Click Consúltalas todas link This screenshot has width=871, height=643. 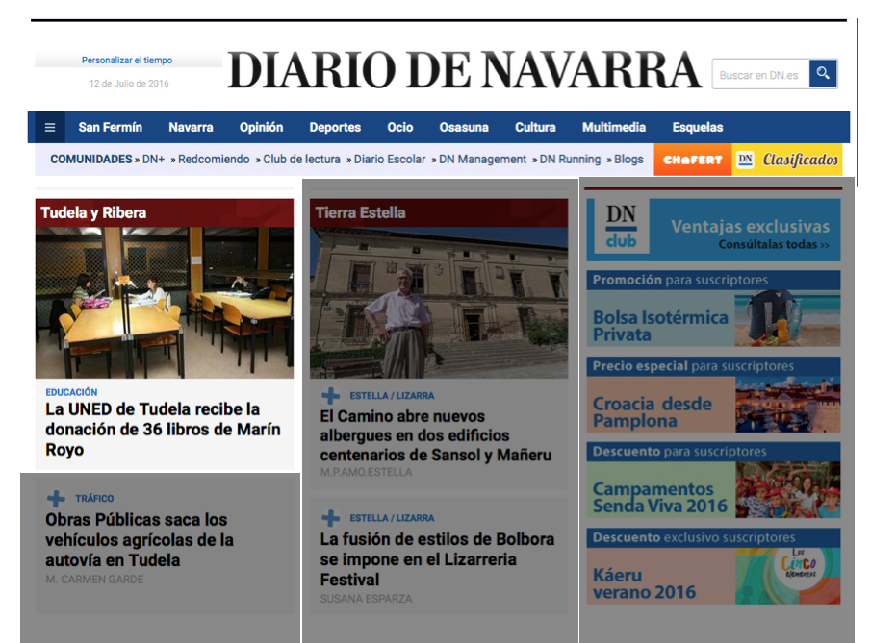pyautogui.click(x=774, y=245)
